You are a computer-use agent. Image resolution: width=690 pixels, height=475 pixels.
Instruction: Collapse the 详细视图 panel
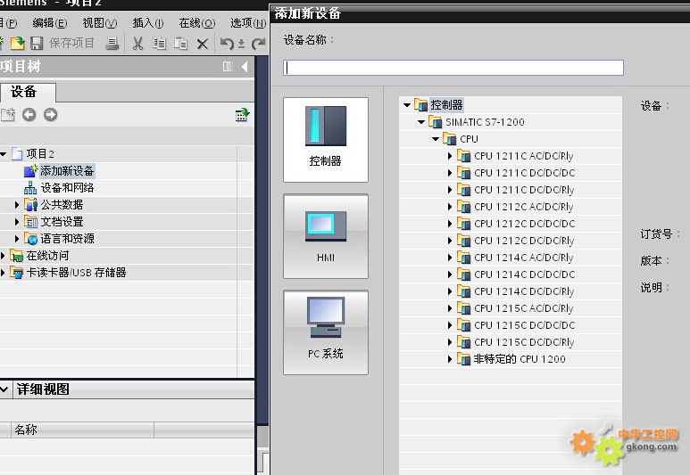pyautogui.click(x=4, y=389)
